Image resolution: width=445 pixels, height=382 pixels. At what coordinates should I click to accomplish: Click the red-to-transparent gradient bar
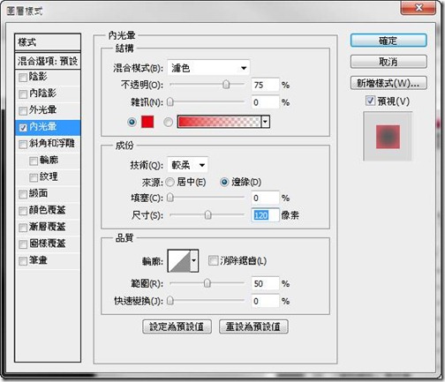click(x=219, y=122)
